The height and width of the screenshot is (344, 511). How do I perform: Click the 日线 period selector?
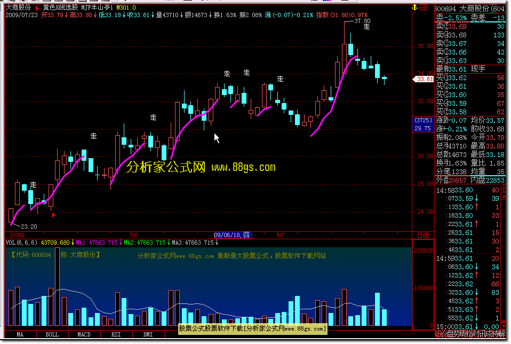click(x=423, y=236)
